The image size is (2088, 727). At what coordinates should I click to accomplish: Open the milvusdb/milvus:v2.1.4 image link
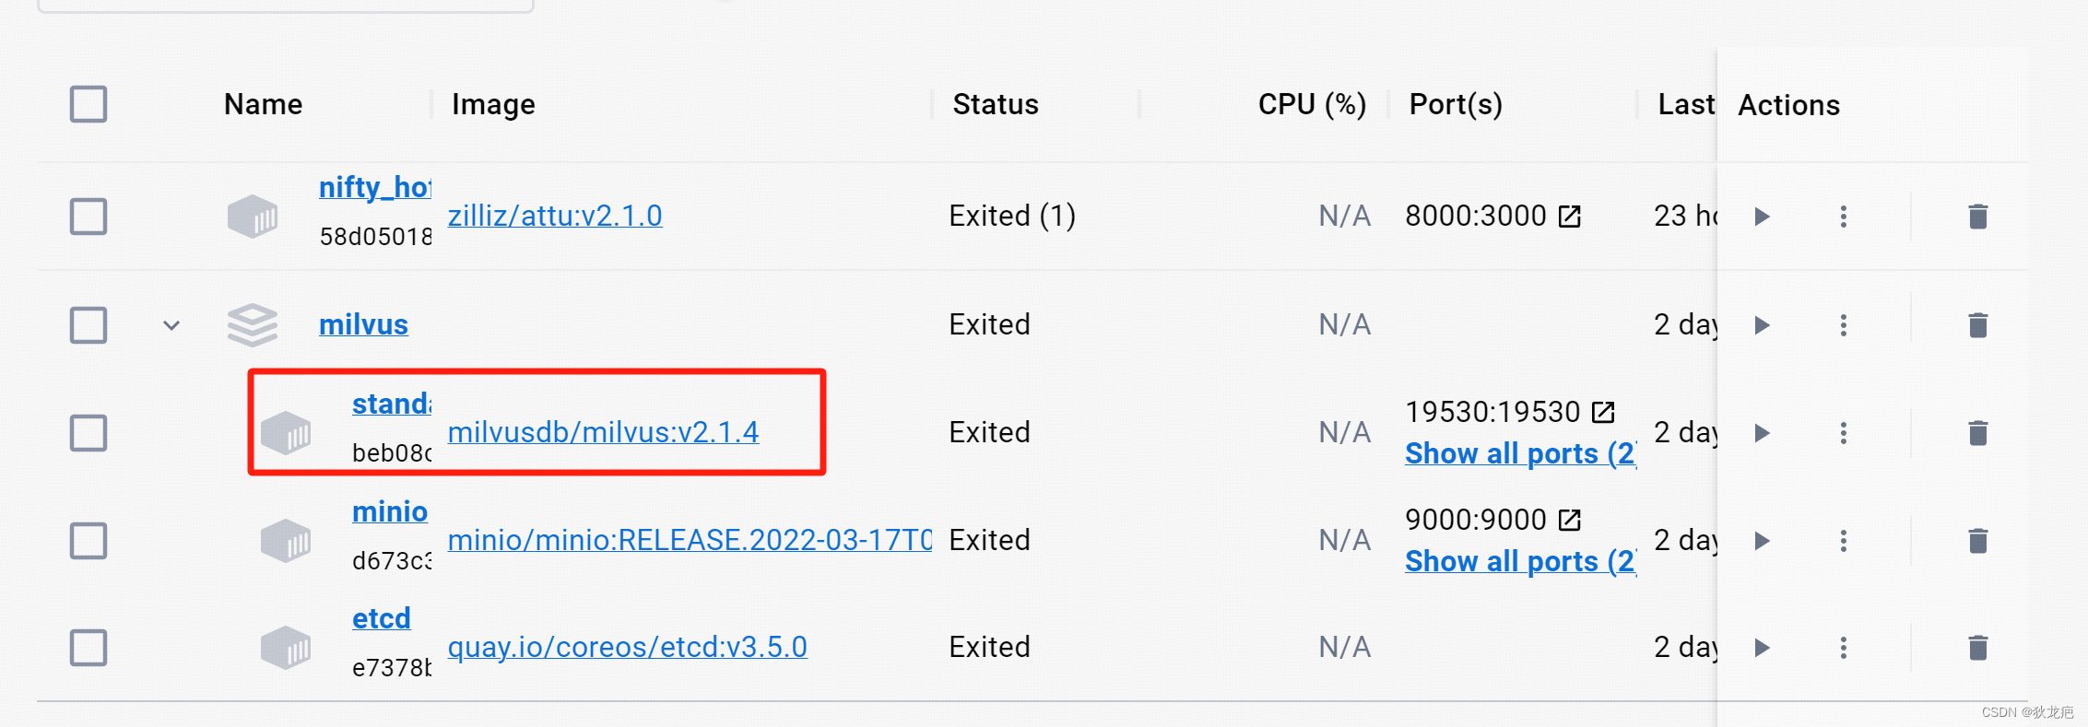tap(603, 431)
